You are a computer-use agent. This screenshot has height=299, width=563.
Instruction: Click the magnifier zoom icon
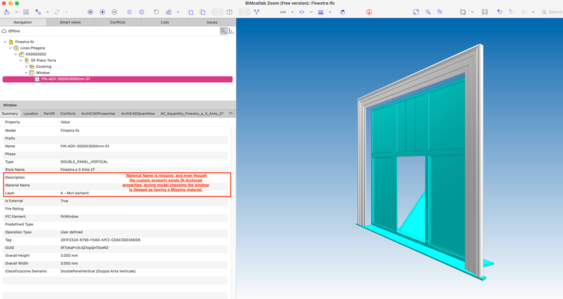(x=428, y=12)
